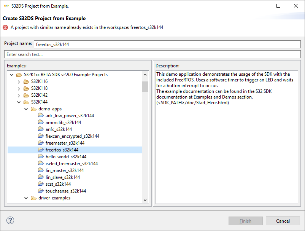
Task: Click the NXP icon in title bar
Action: (6, 6)
